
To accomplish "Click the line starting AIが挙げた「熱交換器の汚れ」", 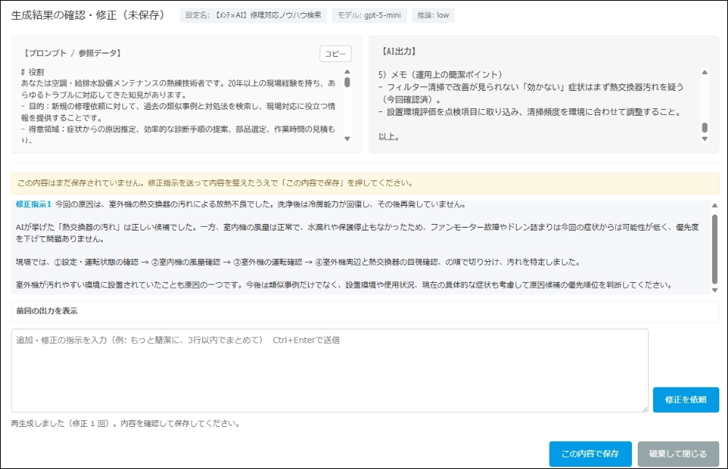I will pos(357,233).
